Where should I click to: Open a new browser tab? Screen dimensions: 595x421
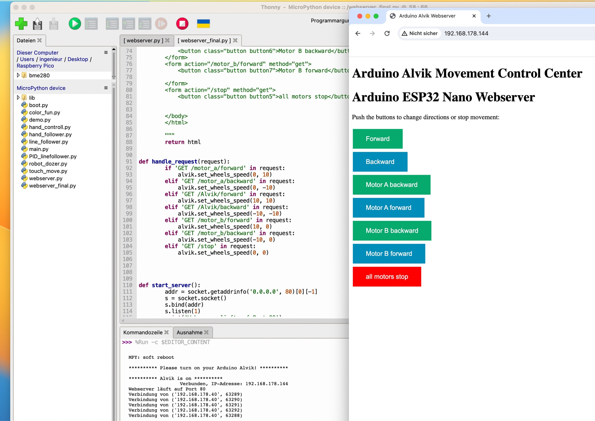pos(488,16)
